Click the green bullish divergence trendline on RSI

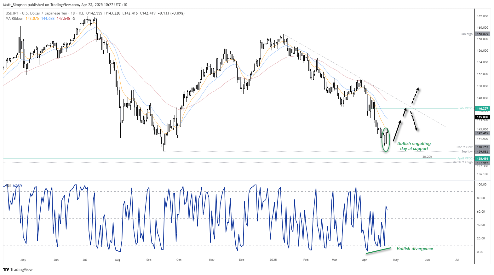(378, 250)
